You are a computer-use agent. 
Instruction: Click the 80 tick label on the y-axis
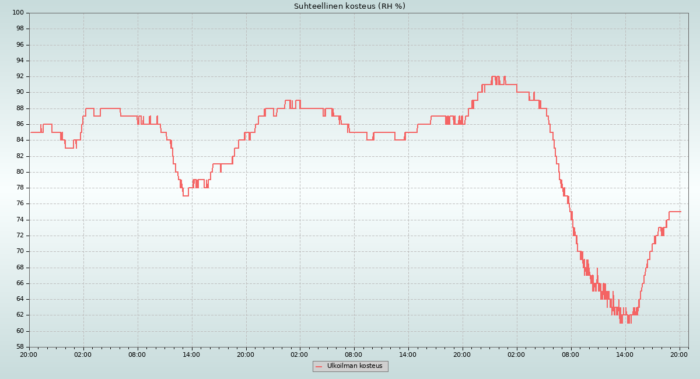[19, 172]
